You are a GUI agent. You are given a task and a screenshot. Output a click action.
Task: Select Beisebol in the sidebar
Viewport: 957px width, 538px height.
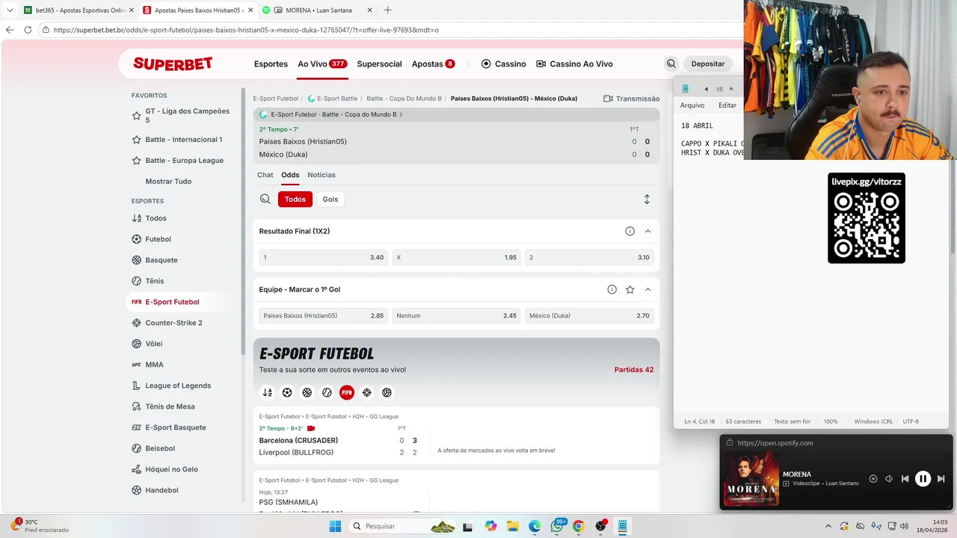(160, 448)
